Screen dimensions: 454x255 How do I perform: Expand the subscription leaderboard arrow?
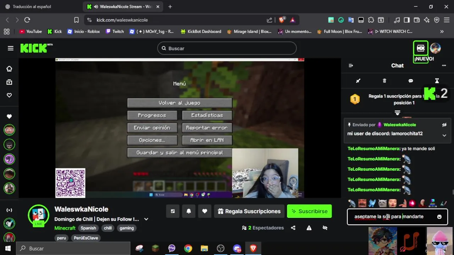tap(398, 113)
